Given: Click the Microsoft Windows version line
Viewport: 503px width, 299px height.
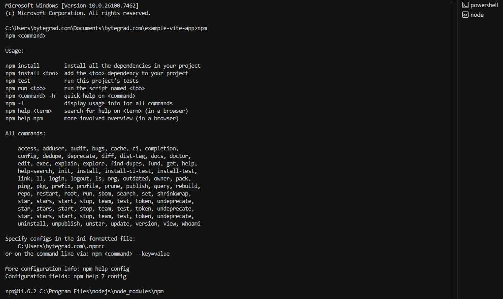Looking at the screenshot, I should point(72,5).
